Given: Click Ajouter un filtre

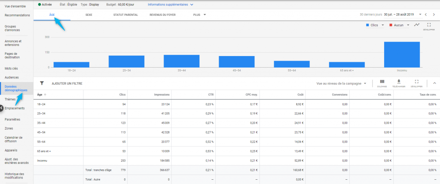Looking at the screenshot, I should [67, 83].
